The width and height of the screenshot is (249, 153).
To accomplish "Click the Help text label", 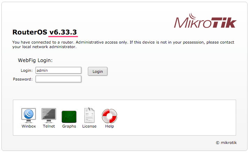I will (110, 126).
